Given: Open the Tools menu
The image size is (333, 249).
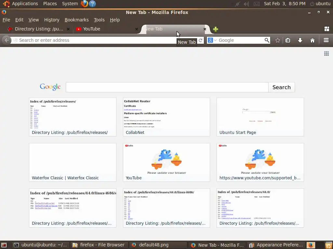Looking at the screenshot, I should [x=99, y=20].
